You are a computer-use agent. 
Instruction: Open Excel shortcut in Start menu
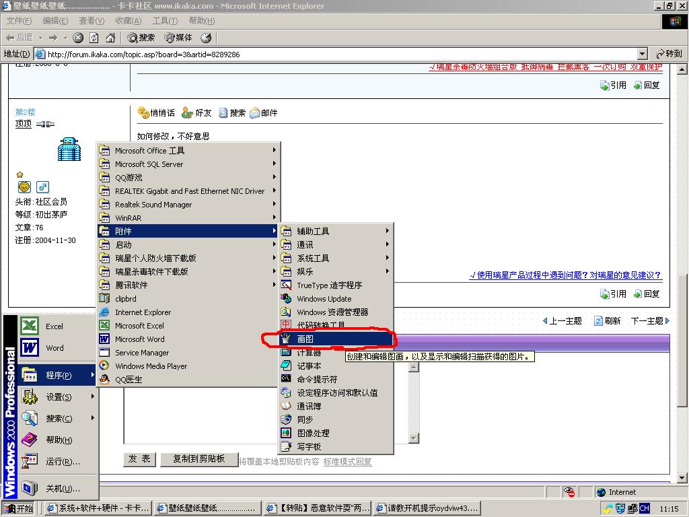[x=57, y=326]
